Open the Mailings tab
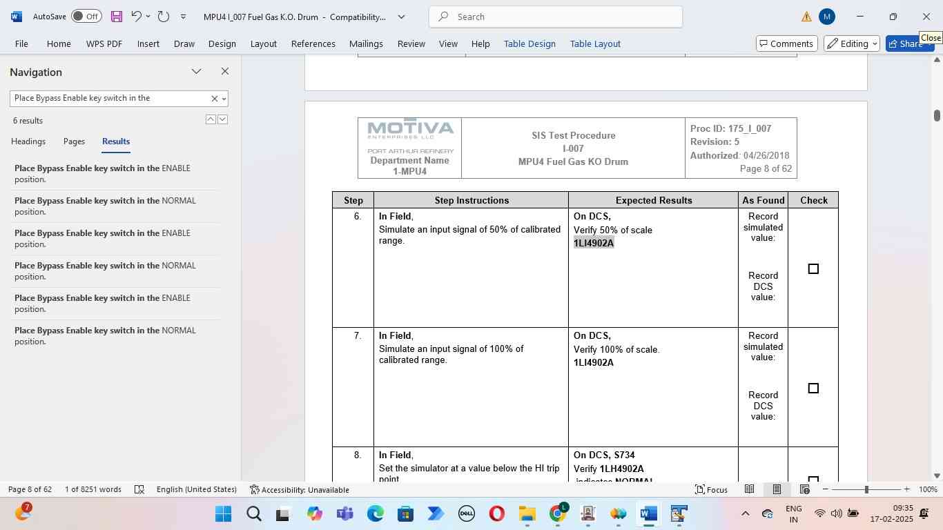Screen dimensions: 943x530 click(x=366, y=43)
